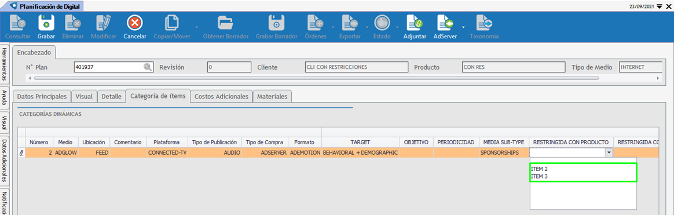Switch to the Costos Adicionales tab

pyautogui.click(x=221, y=97)
